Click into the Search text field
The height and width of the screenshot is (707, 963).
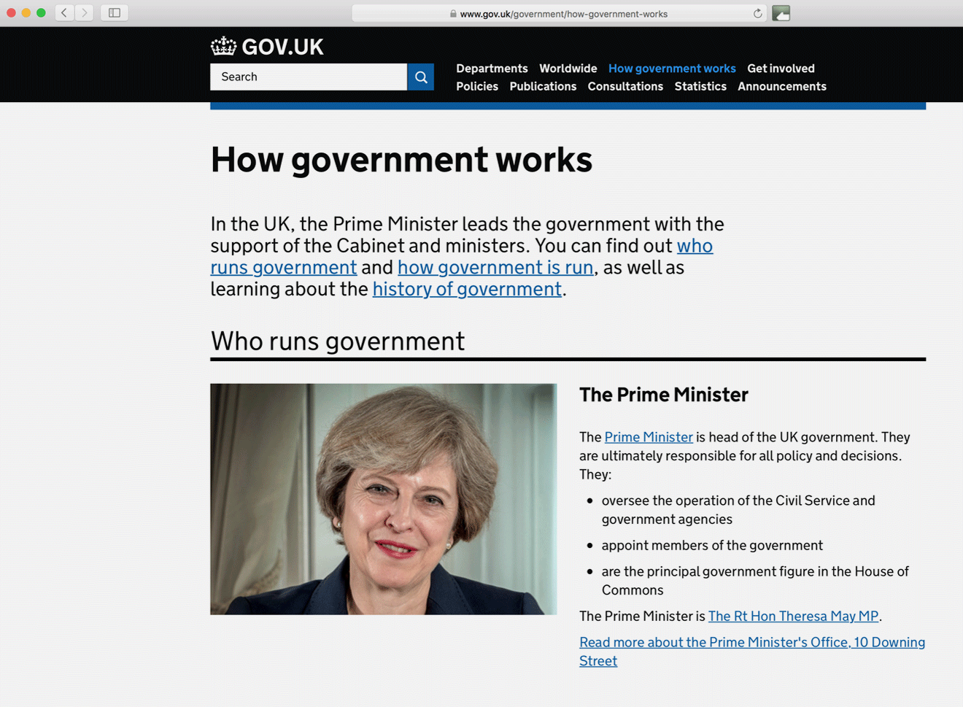308,77
